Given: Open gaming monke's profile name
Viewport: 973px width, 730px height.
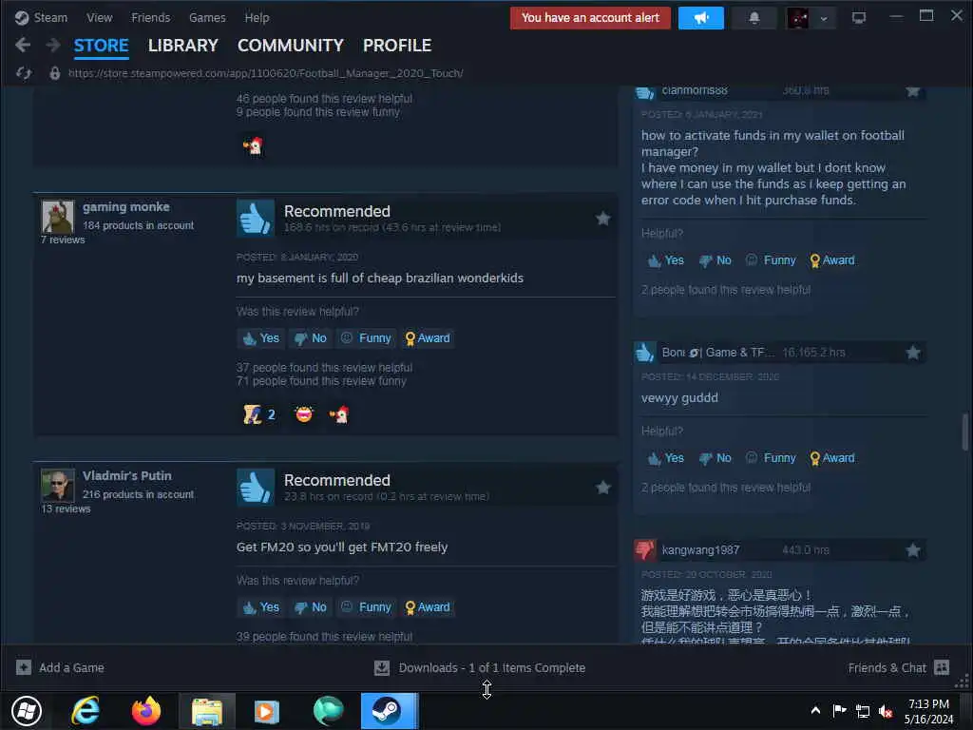Looking at the screenshot, I should pyautogui.click(x=126, y=206).
